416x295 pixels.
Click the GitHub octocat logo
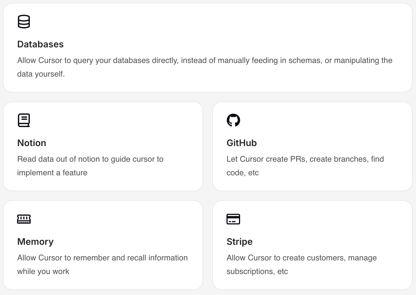[233, 120]
